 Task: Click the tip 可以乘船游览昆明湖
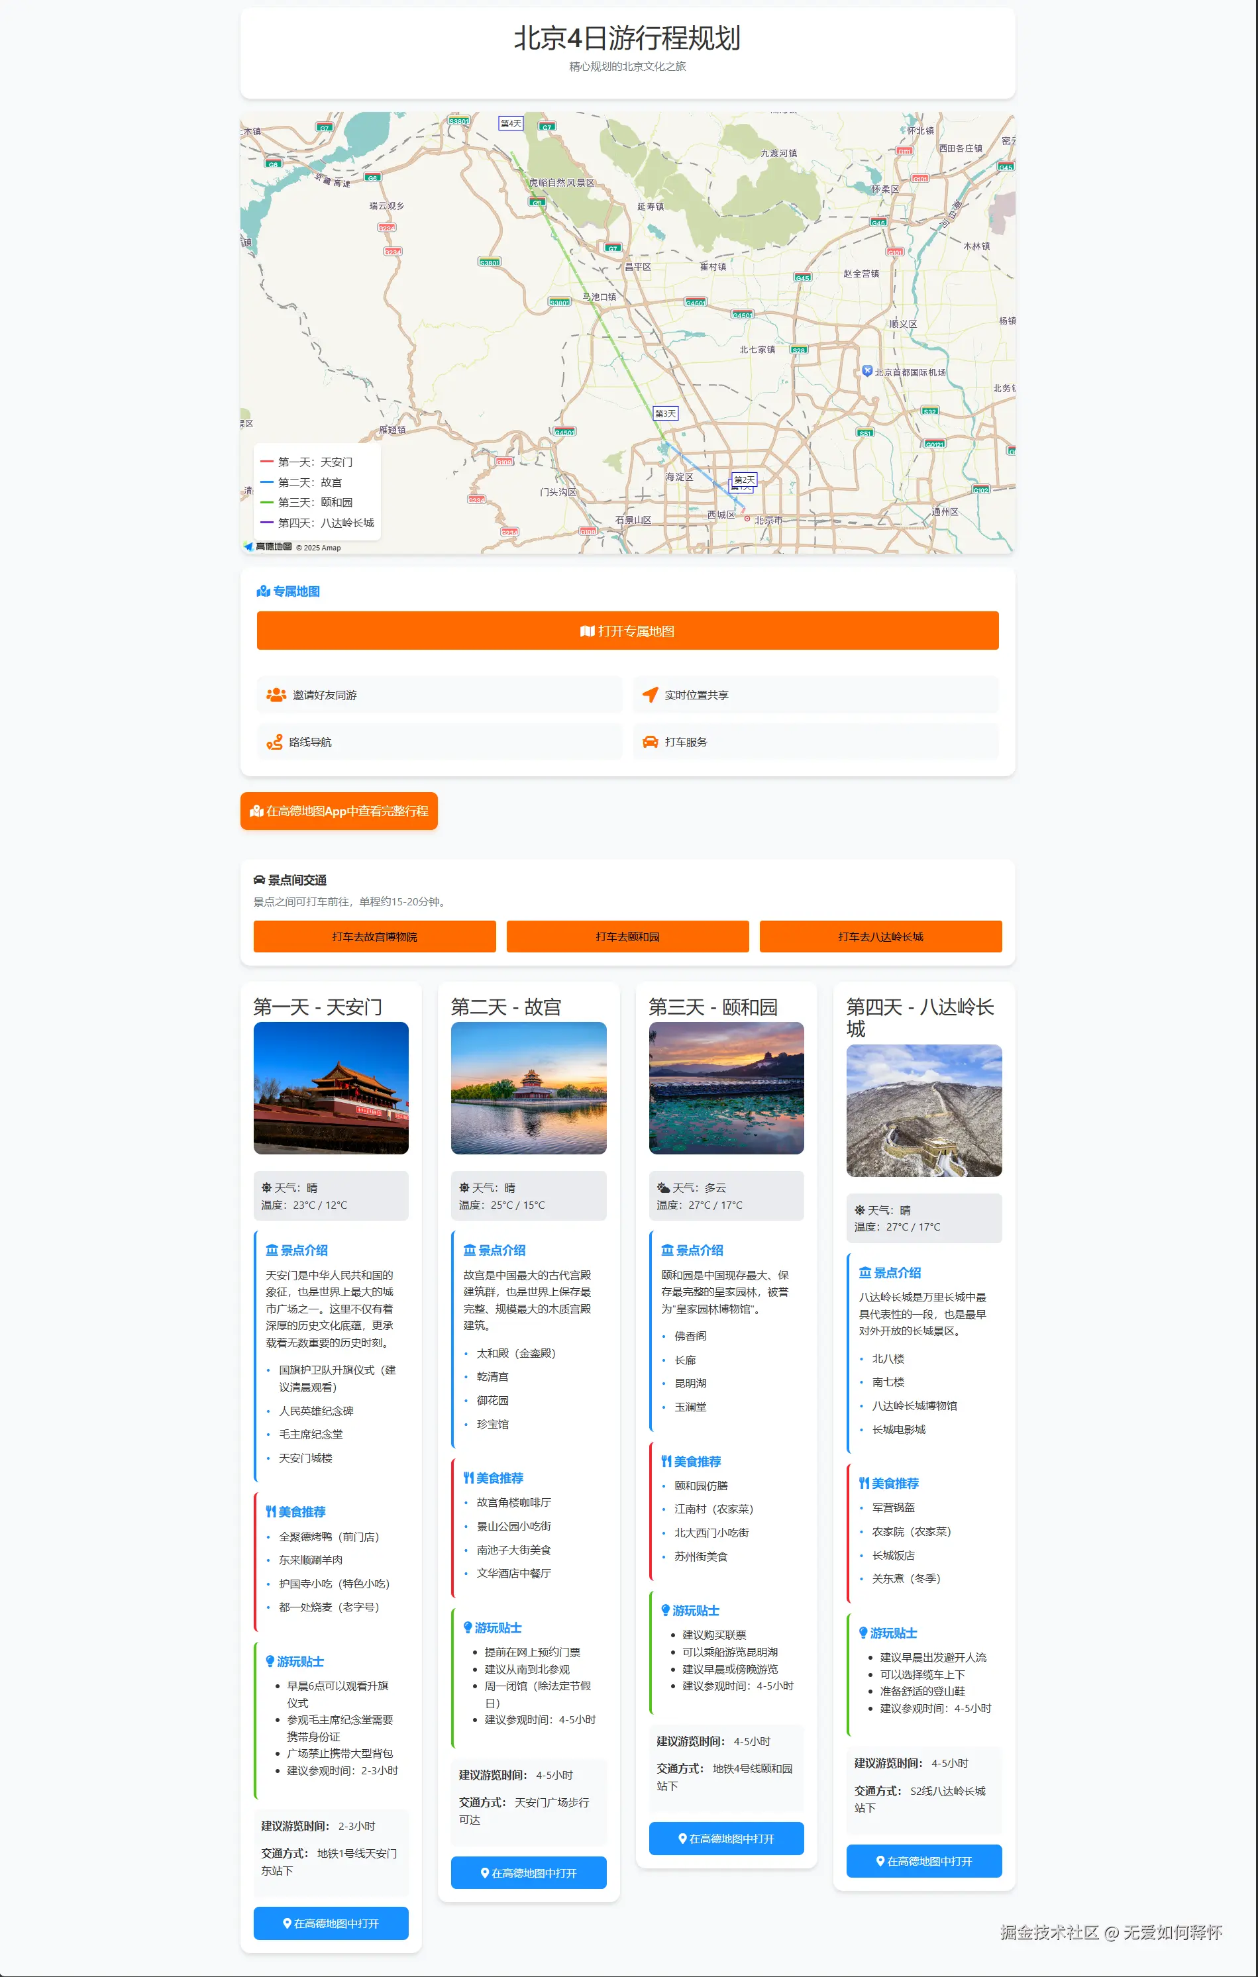pos(730,1652)
